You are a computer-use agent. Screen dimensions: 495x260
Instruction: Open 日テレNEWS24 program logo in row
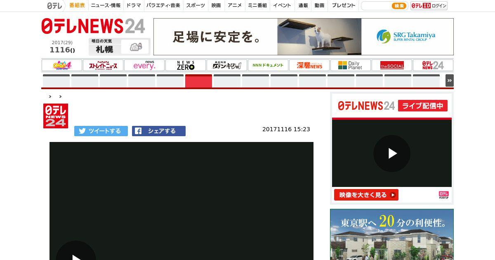tap(433, 65)
